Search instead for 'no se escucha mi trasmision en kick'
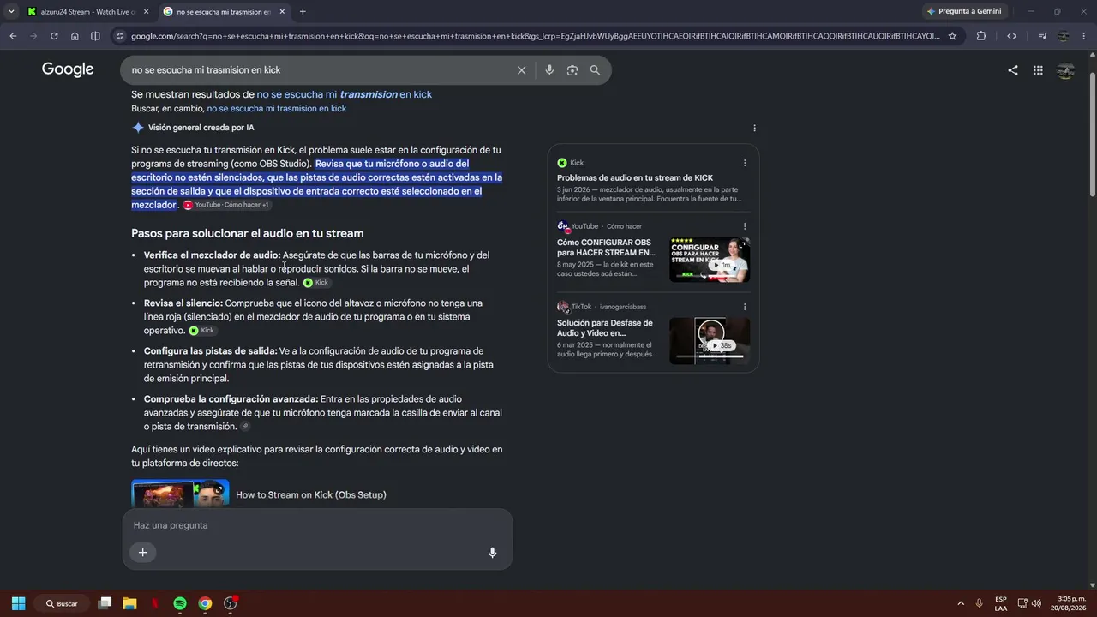Image resolution: width=1097 pixels, height=617 pixels. [277, 109]
